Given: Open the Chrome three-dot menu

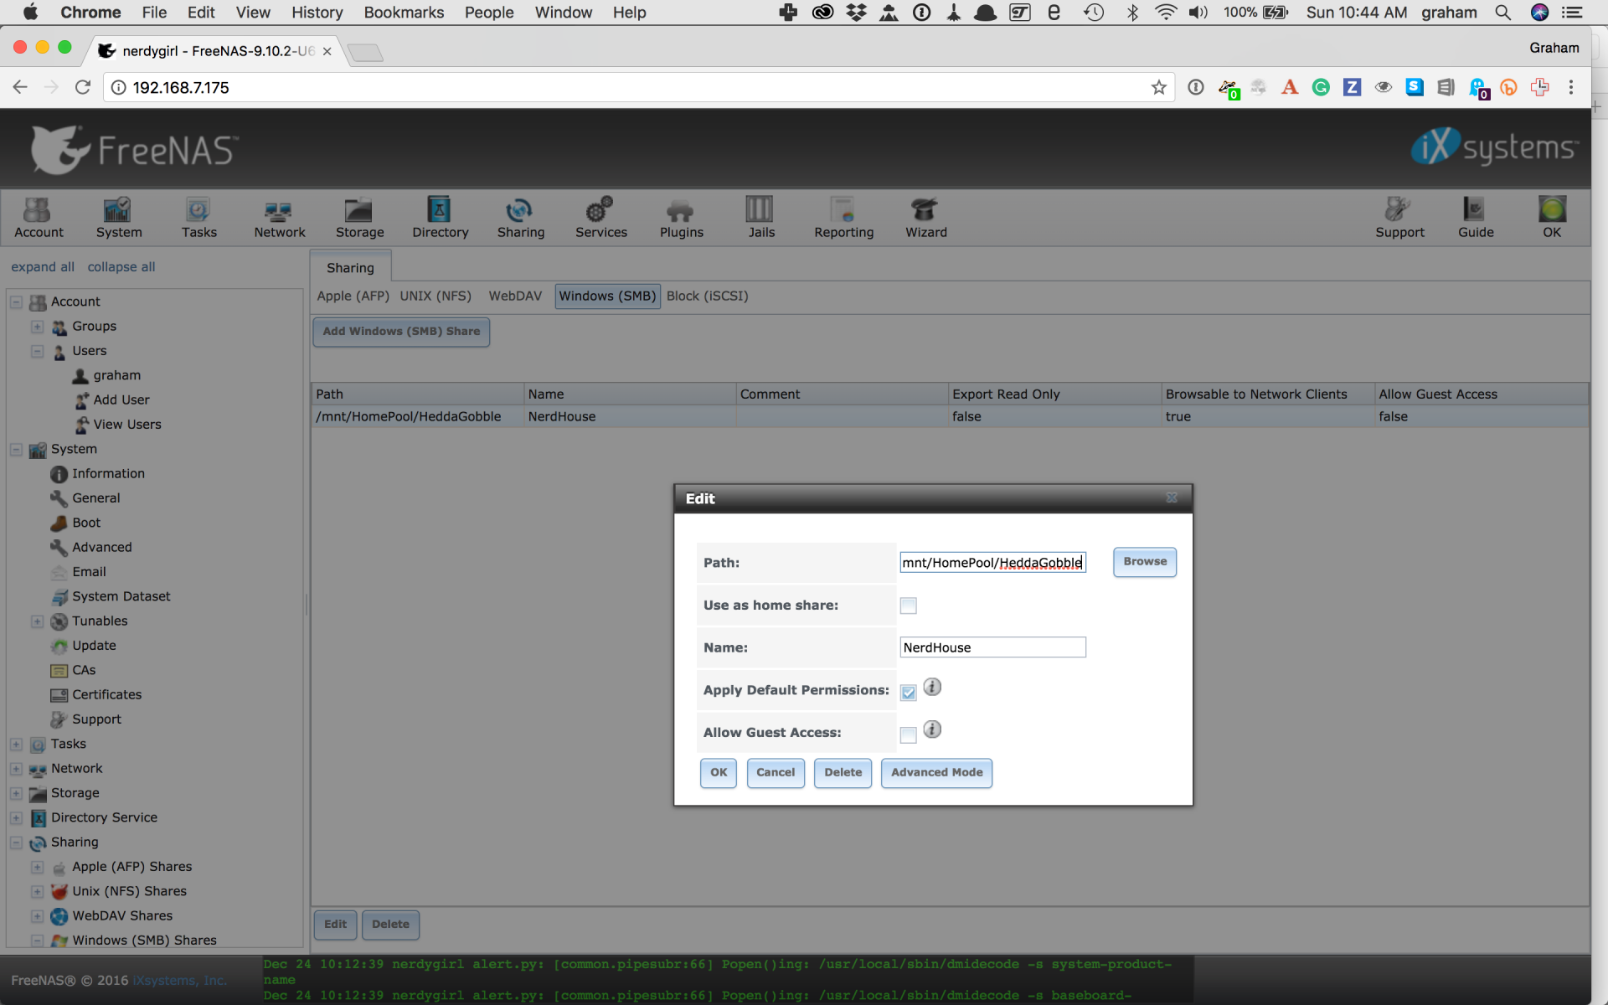Looking at the screenshot, I should (x=1571, y=87).
